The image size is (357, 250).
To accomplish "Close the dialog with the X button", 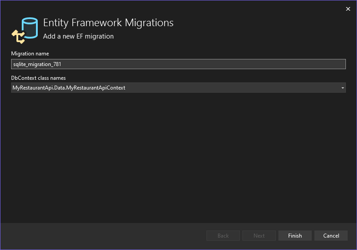I will coord(348,9).
